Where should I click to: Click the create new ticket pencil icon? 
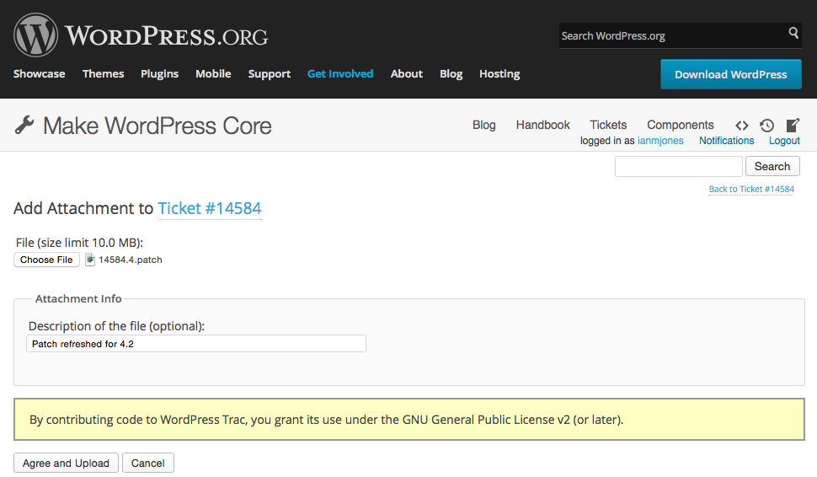pyautogui.click(x=793, y=125)
